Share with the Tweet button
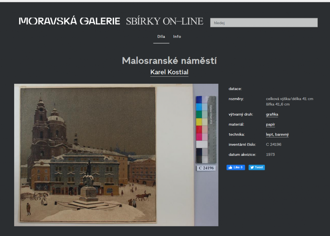This screenshot has width=330, height=236. click(x=257, y=167)
